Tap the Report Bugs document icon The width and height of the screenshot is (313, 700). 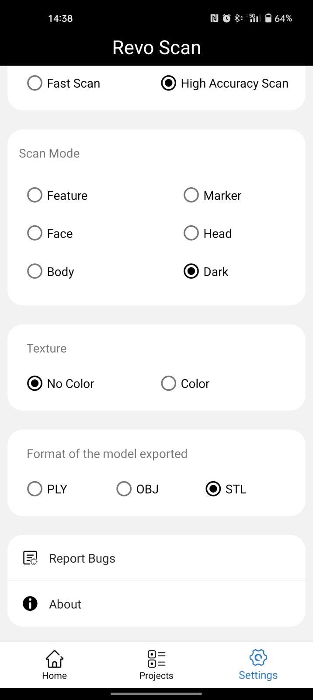click(30, 558)
